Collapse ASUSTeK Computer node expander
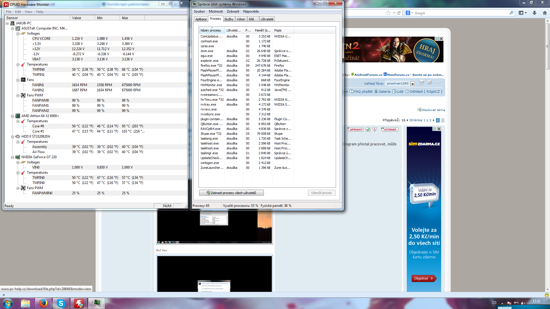Screen dimensions: 550x309 click(x=12, y=28)
